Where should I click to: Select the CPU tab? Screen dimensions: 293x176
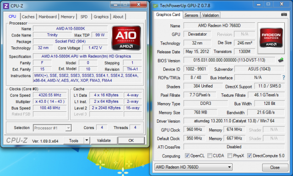(12, 16)
